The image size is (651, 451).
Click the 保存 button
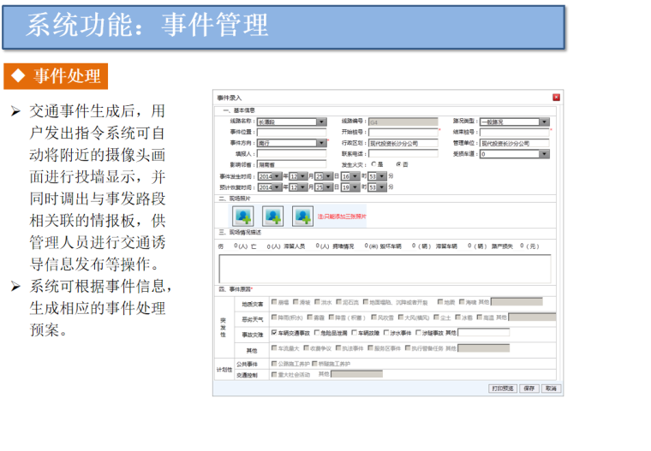tap(529, 388)
